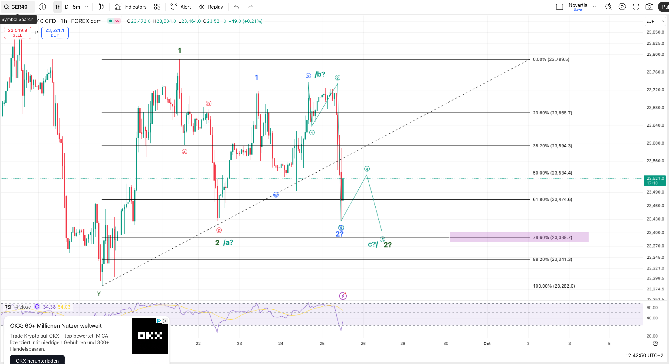Expand the timeframe interval dropdown arrow
The image size is (669, 364).
pyautogui.click(x=87, y=7)
